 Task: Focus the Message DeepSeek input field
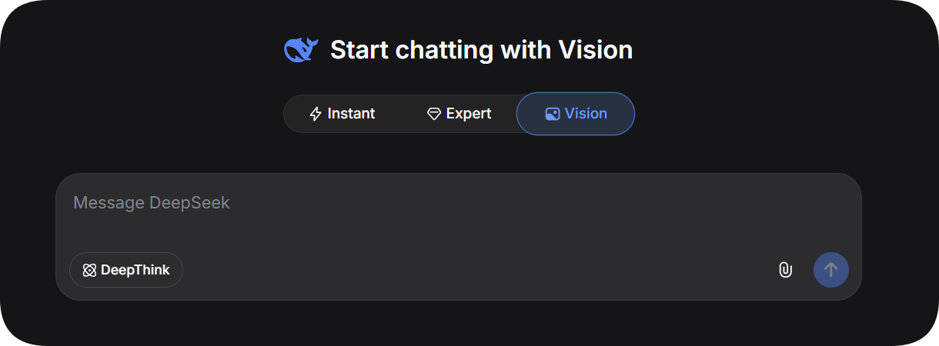[x=459, y=211]
